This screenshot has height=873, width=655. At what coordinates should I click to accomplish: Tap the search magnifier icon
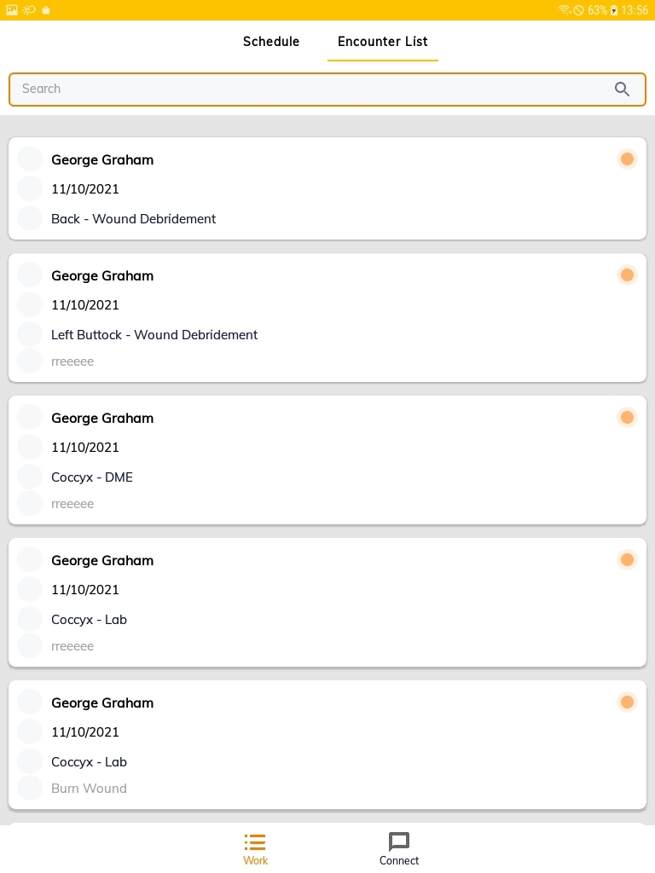(622, 89)
